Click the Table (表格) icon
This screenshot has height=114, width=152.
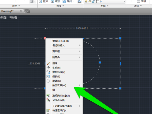[x=138, y=1]
